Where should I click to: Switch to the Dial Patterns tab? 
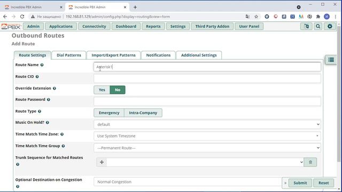point(69,55)
